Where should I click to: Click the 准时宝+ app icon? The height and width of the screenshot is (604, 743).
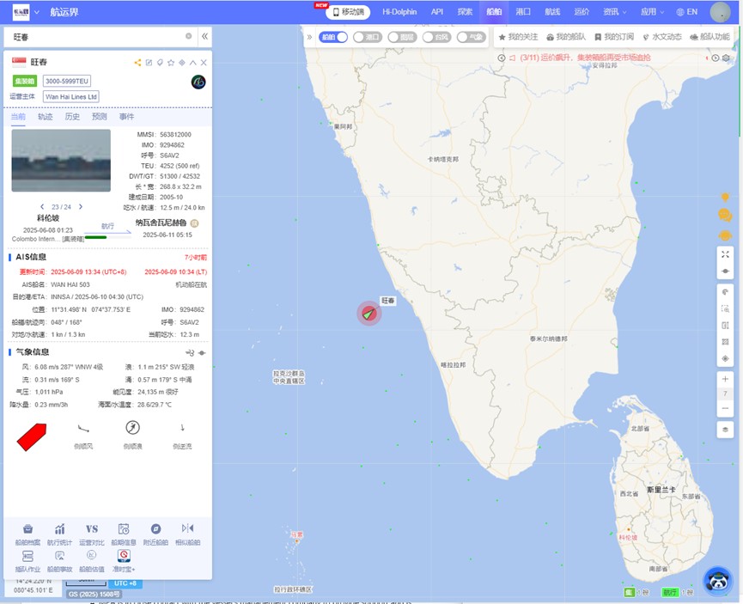[x=124, y=556]
